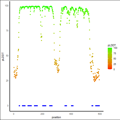Viewport: 120px width, 120px height.
Task: Click the x-axis tick label 400
Action: (71, 114)
